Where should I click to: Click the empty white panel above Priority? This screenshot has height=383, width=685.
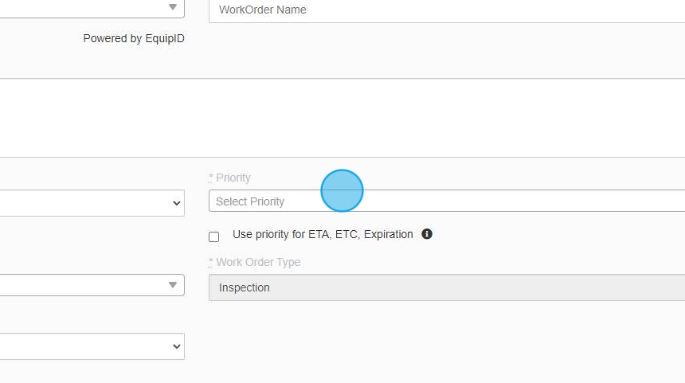point(342,118)
